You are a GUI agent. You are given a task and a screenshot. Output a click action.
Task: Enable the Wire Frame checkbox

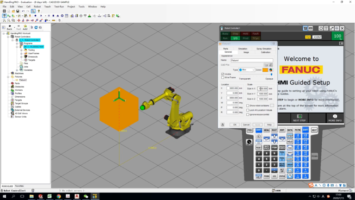[x=223, y=78]
